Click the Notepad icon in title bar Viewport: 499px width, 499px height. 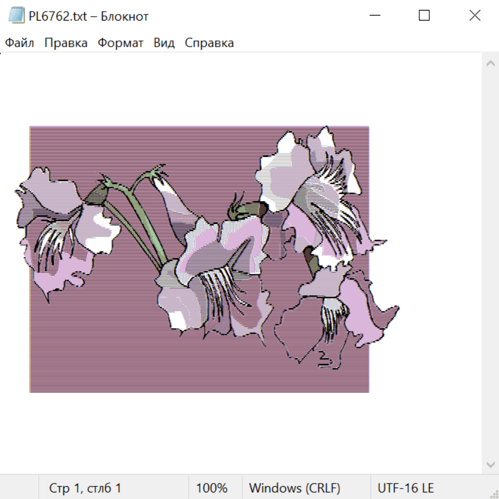(x=17, y=16)
